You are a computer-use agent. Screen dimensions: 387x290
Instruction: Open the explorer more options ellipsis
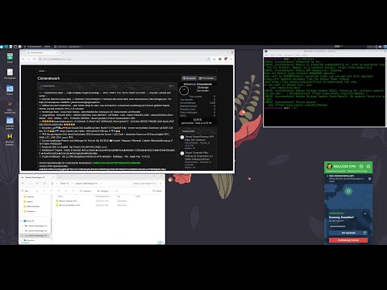117,191
